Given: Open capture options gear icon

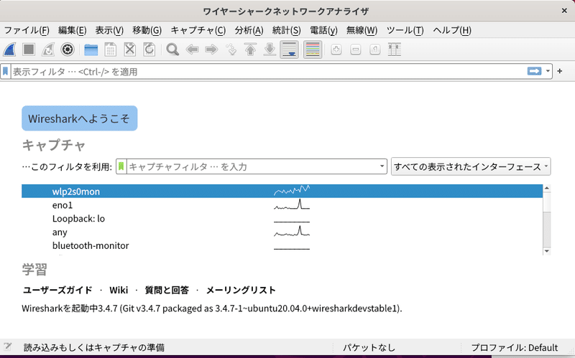Looking at the screenshot, I should tap(68, 50).
